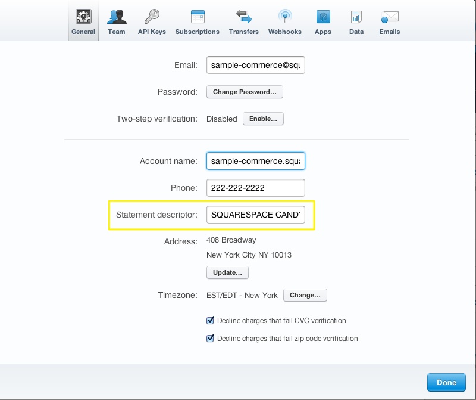The width and height of the screenshot is (476, 400).
Task: Open the Subscriptions calendar icon
Action: (x=198, y=17)
